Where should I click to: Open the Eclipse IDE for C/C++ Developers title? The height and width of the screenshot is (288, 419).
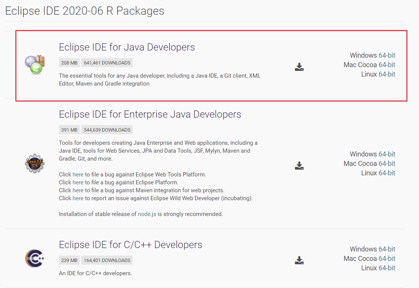pos(130,245)
